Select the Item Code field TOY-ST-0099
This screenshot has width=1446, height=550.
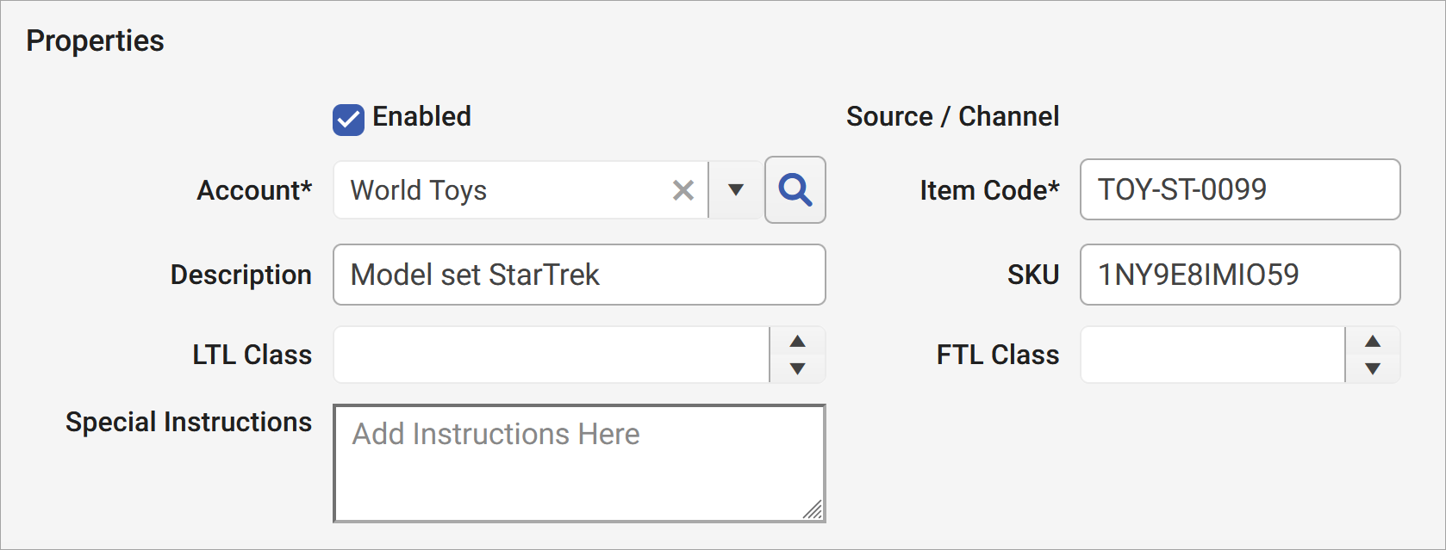(x=1239, y=190)
